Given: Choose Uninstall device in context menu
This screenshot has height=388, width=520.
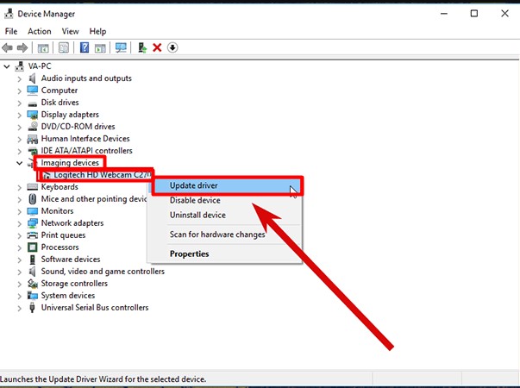Looking at the screenshot, I should [x=197, y=216].
